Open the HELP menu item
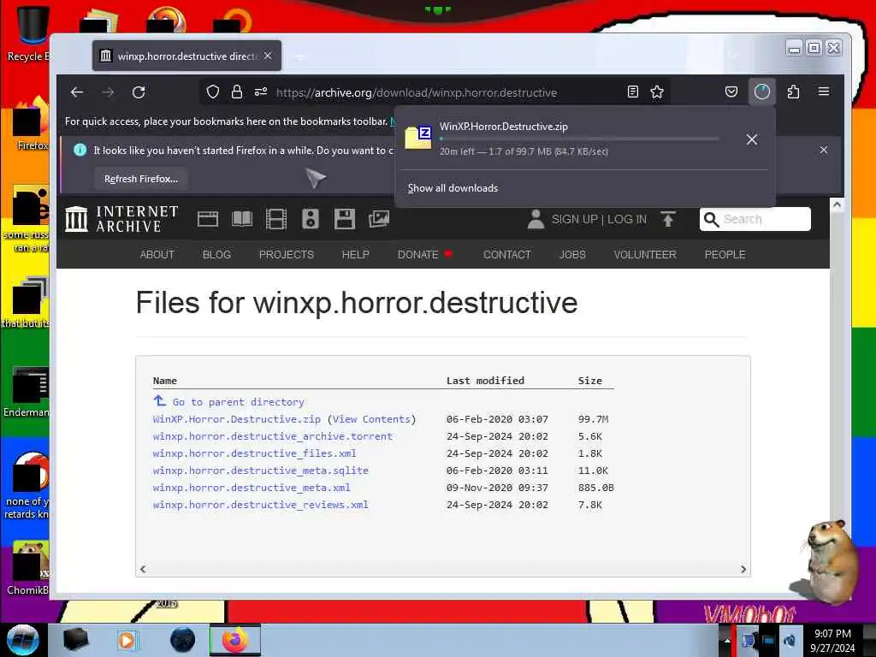This screenshot has width=876, height=657. 355,255
